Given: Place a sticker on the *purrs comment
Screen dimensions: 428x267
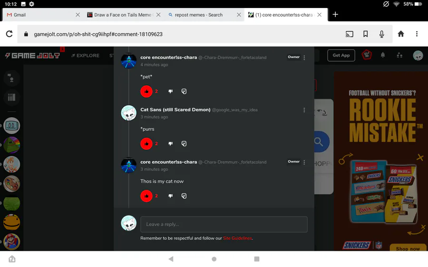Looking at the screenshot, I should 184,144.
